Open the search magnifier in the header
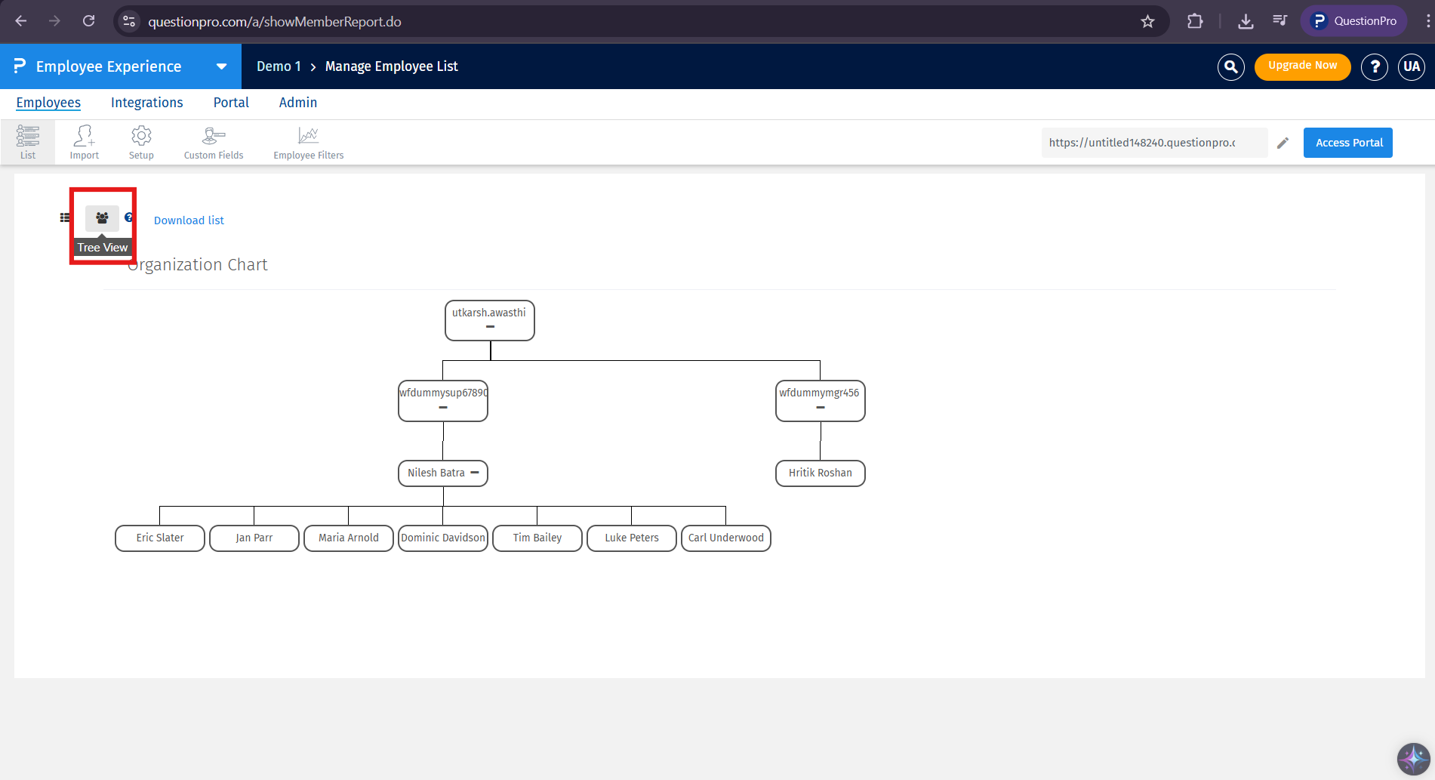 coord(1230,66)
